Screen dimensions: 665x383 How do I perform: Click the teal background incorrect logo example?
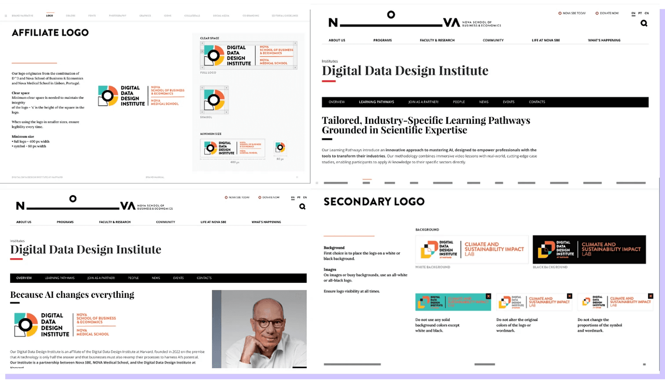coord(453,302)
